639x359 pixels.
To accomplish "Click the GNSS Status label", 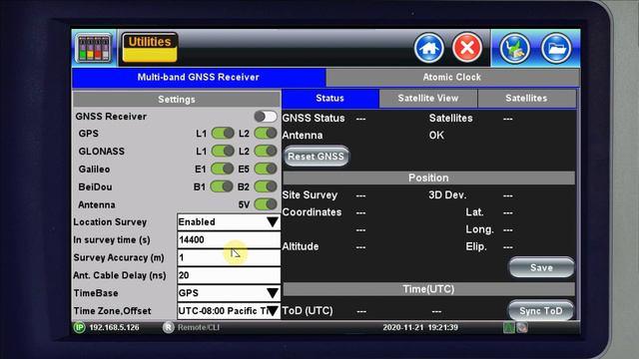I will click(314, 118).
